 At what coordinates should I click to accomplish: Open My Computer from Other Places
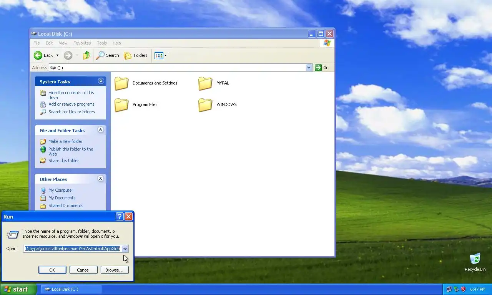(x=60, y=190)
